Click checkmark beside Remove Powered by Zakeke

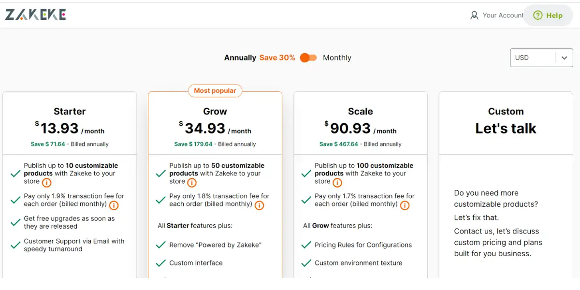point(161,245)
